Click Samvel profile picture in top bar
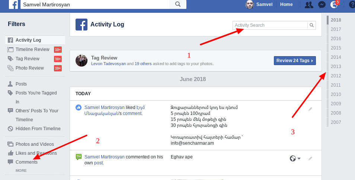The height and width of the screenshot is (180, 355). [250, 4]
